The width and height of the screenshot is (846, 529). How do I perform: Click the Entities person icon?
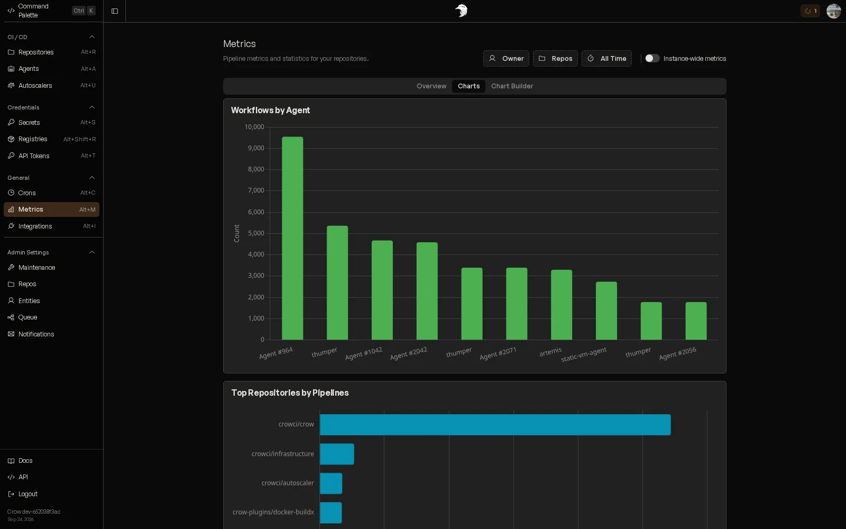click(x=11, y=301)
